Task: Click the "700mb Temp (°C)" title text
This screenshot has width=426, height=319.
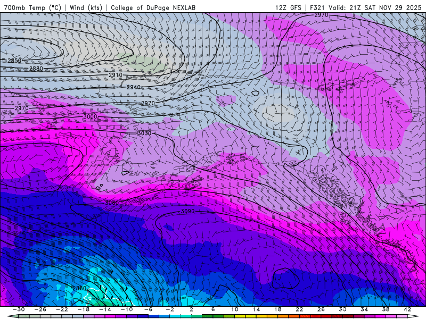Action: pos(32,7)
